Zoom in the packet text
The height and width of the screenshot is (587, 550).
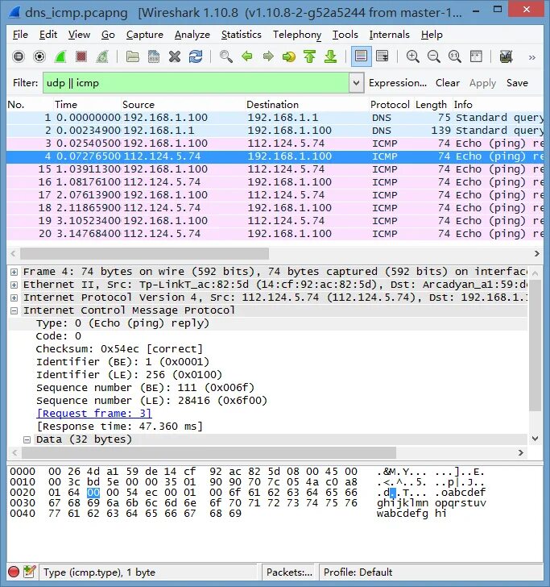(412, 57)
